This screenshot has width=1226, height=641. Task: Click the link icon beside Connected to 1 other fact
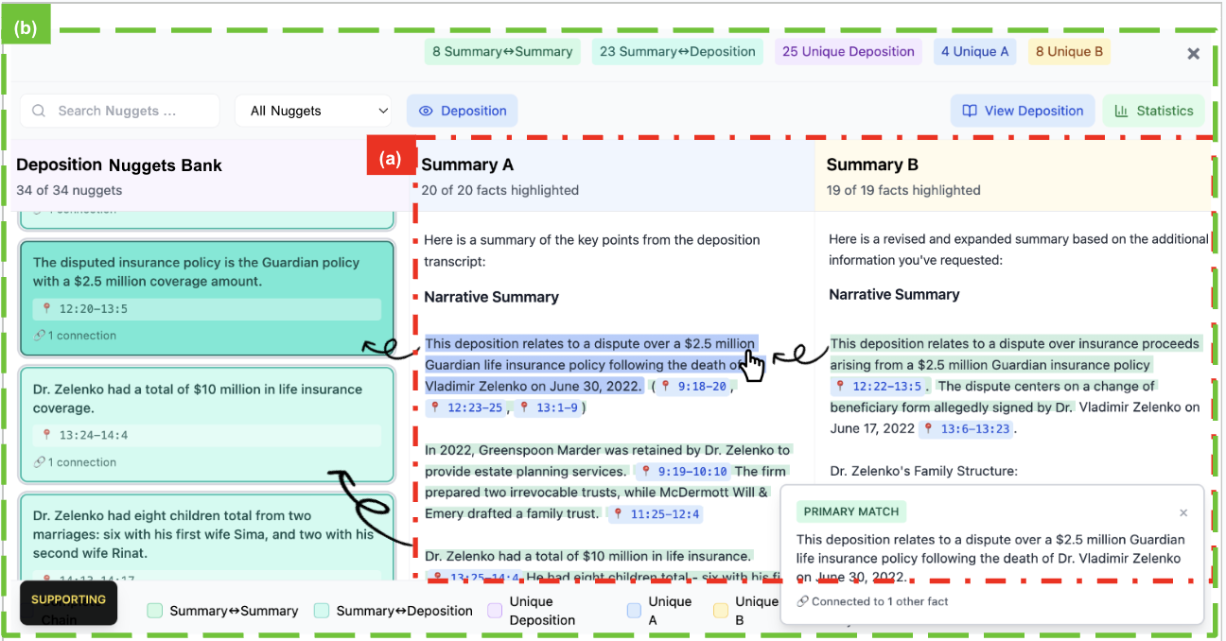tap(802, 601)
